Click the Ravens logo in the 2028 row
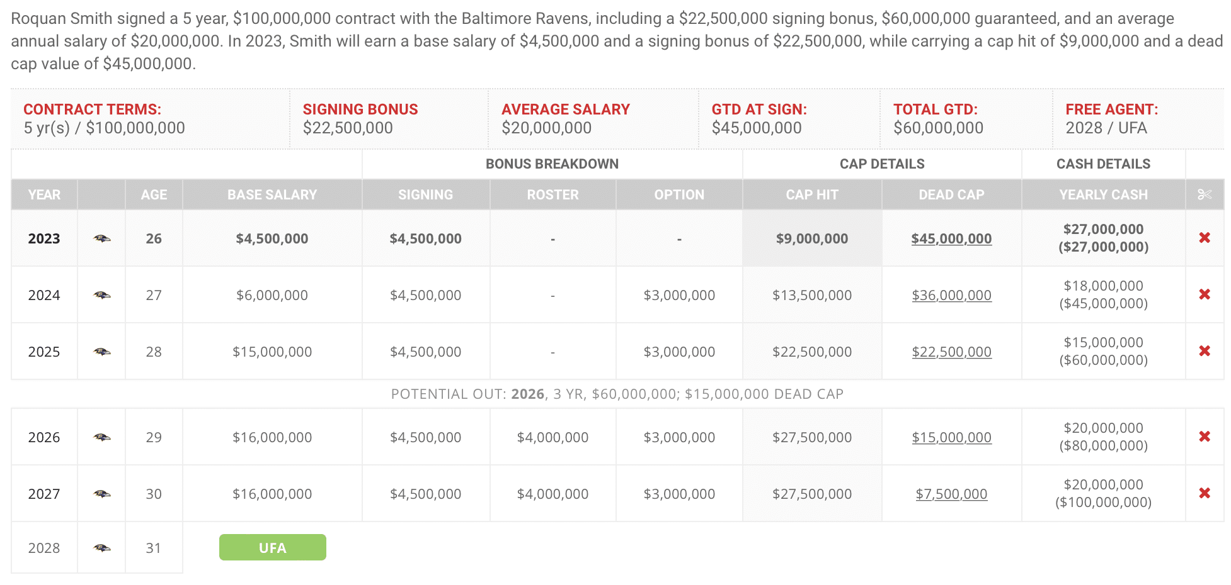This screenshot has width=1231, height=585. [x=101, y=548]
